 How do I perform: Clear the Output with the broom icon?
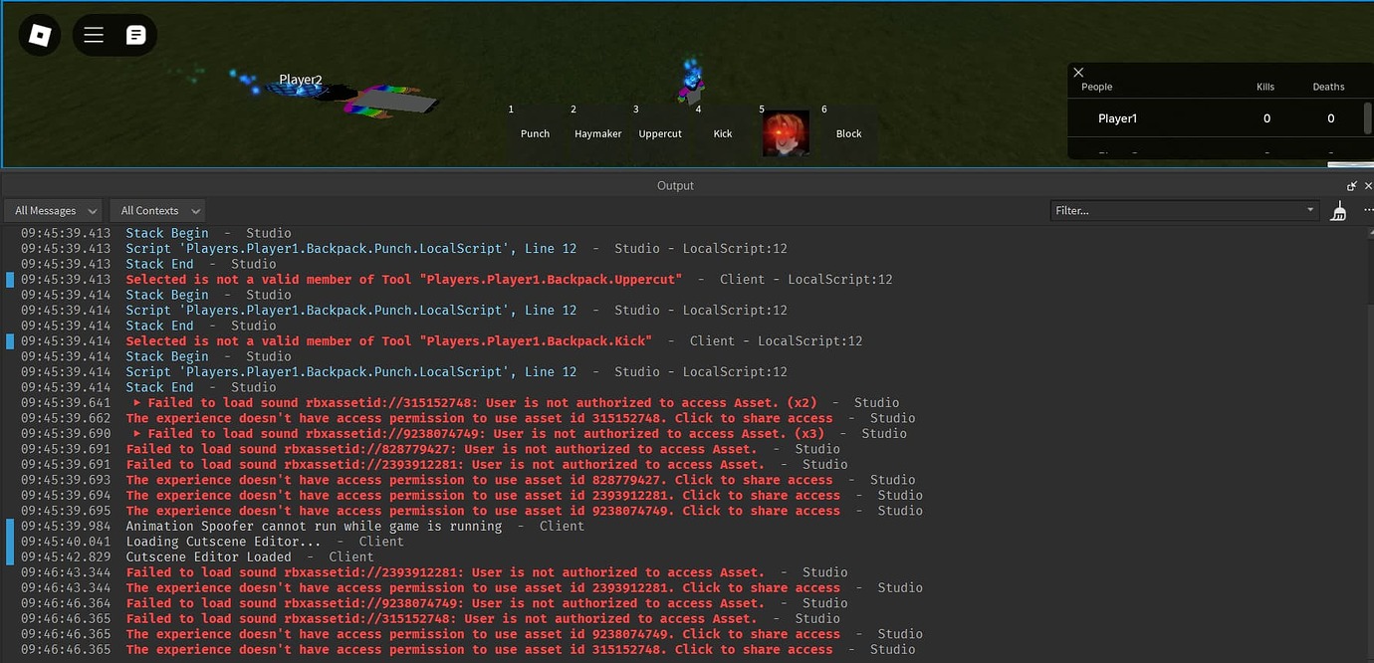point(1339,211)
